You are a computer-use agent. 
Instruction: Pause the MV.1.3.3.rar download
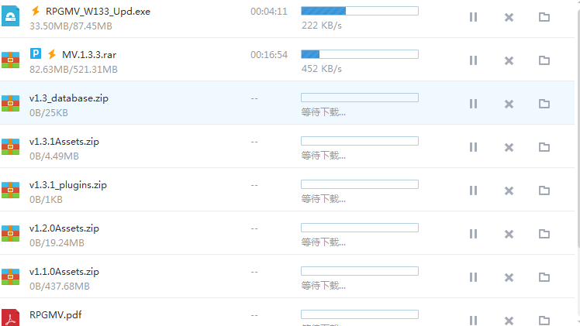[x=473, y=60]
